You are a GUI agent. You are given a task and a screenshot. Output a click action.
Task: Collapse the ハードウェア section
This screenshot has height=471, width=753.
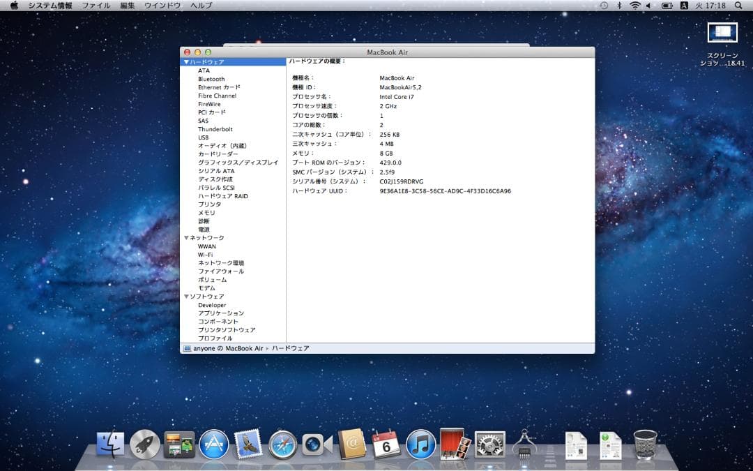[x=185, y=61]
